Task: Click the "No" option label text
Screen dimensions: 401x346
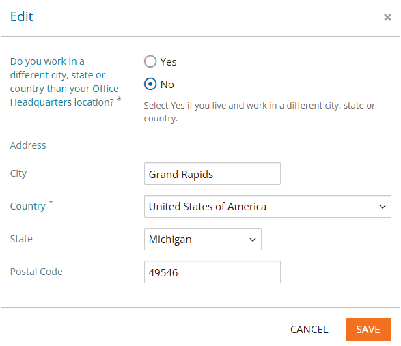Action: pos(167,85)
